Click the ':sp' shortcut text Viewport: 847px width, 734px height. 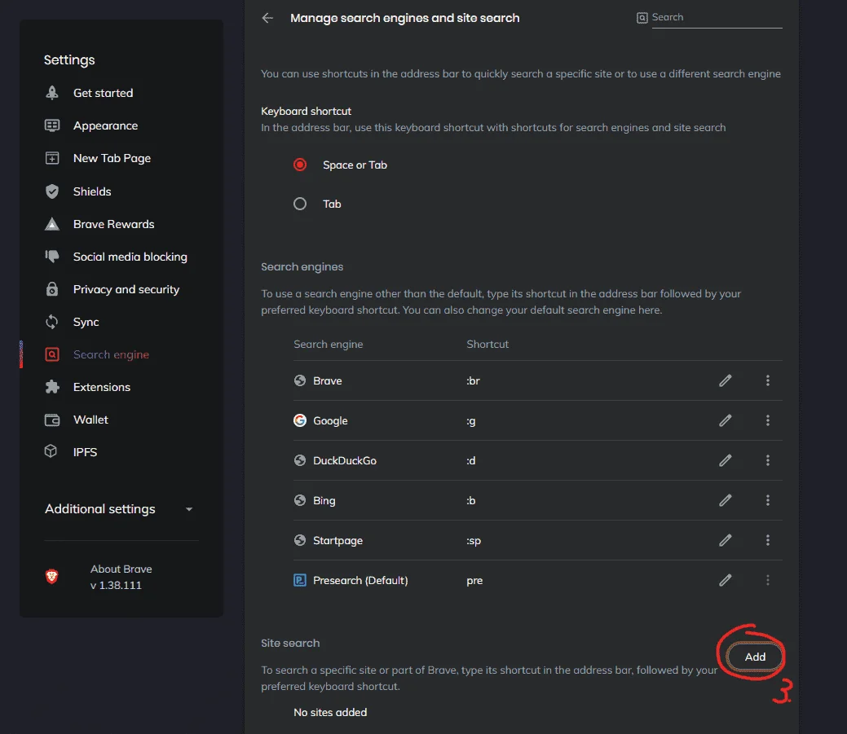474,541
